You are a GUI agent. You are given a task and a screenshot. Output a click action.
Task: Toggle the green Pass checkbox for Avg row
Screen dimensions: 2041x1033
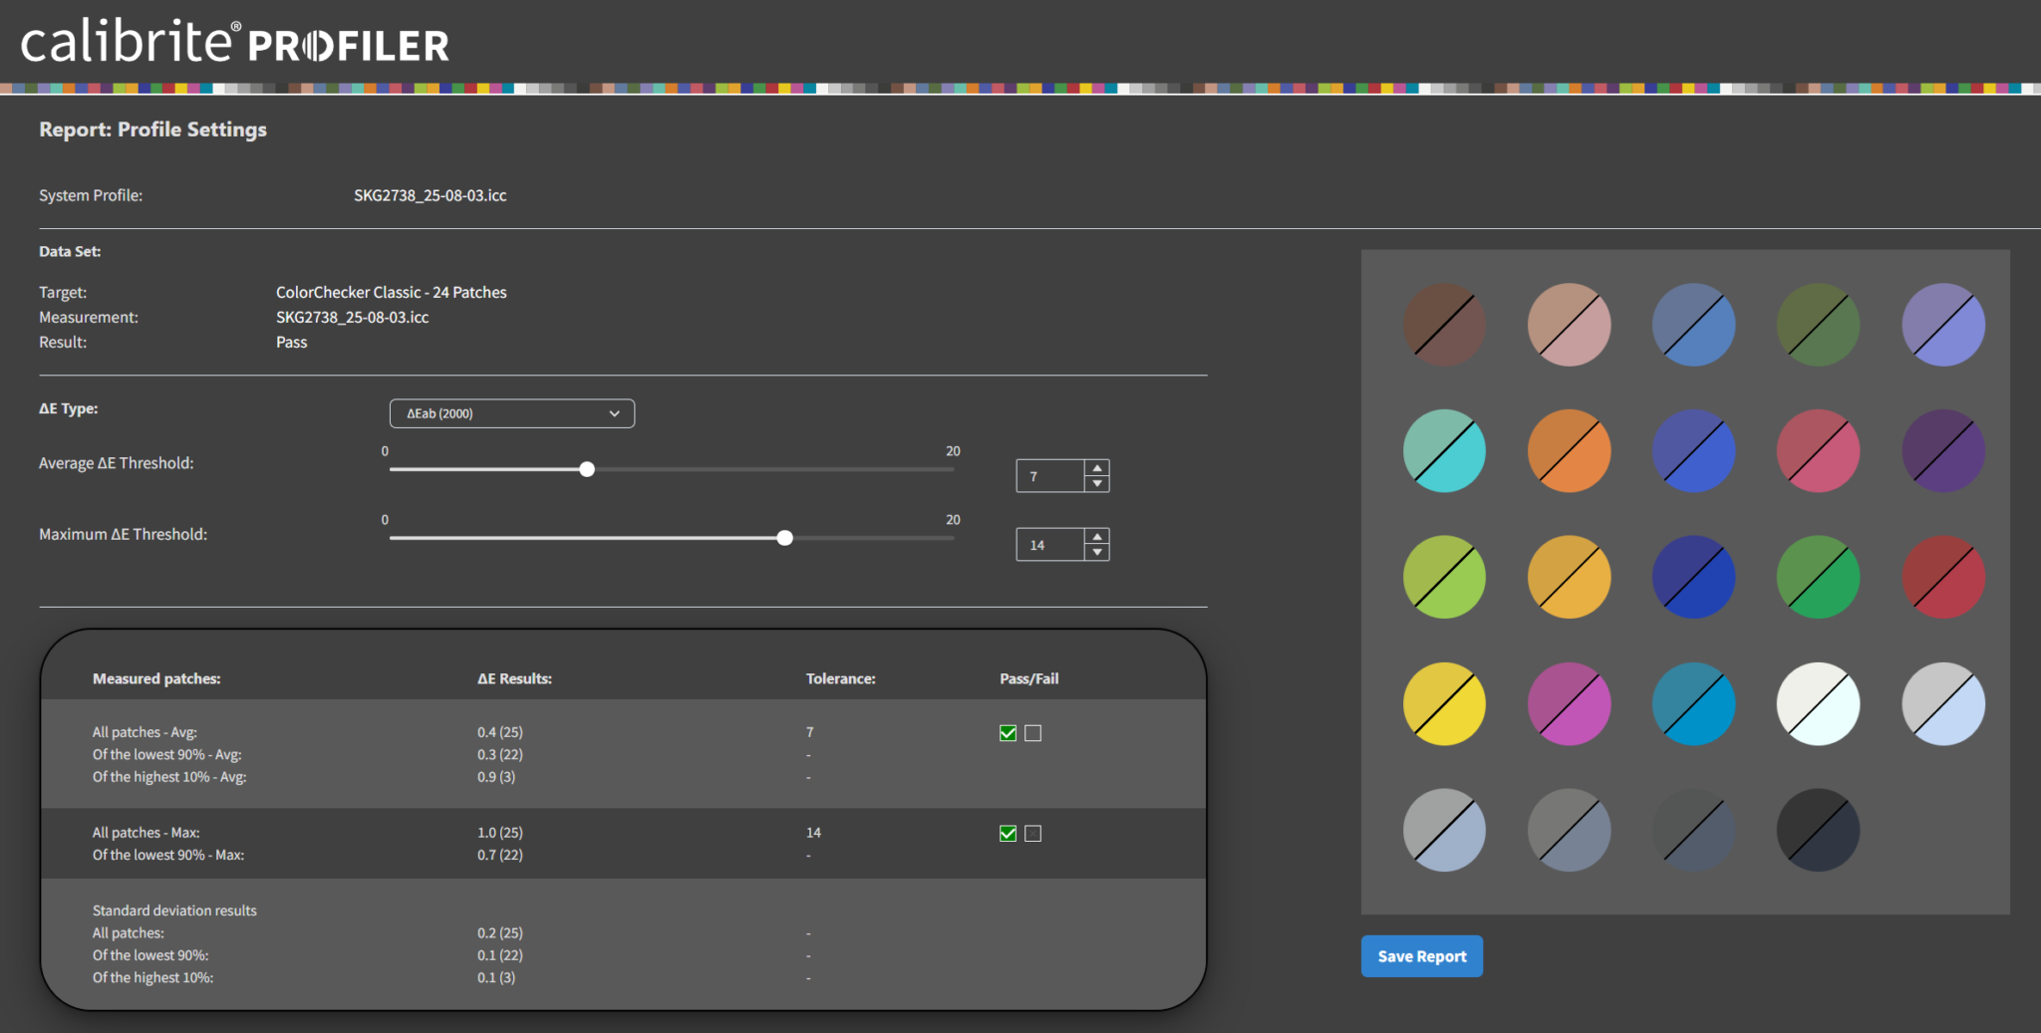pos(1008,733)
